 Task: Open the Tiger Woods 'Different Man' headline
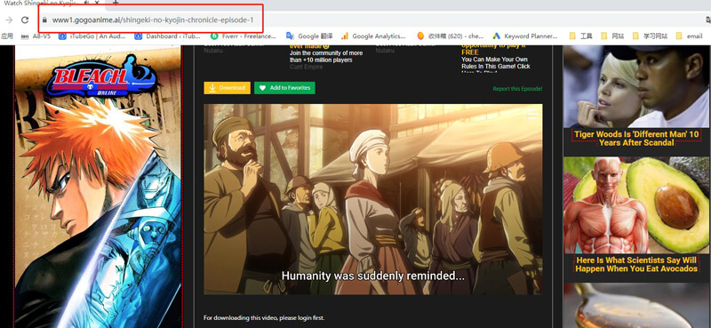coord(636,139)
